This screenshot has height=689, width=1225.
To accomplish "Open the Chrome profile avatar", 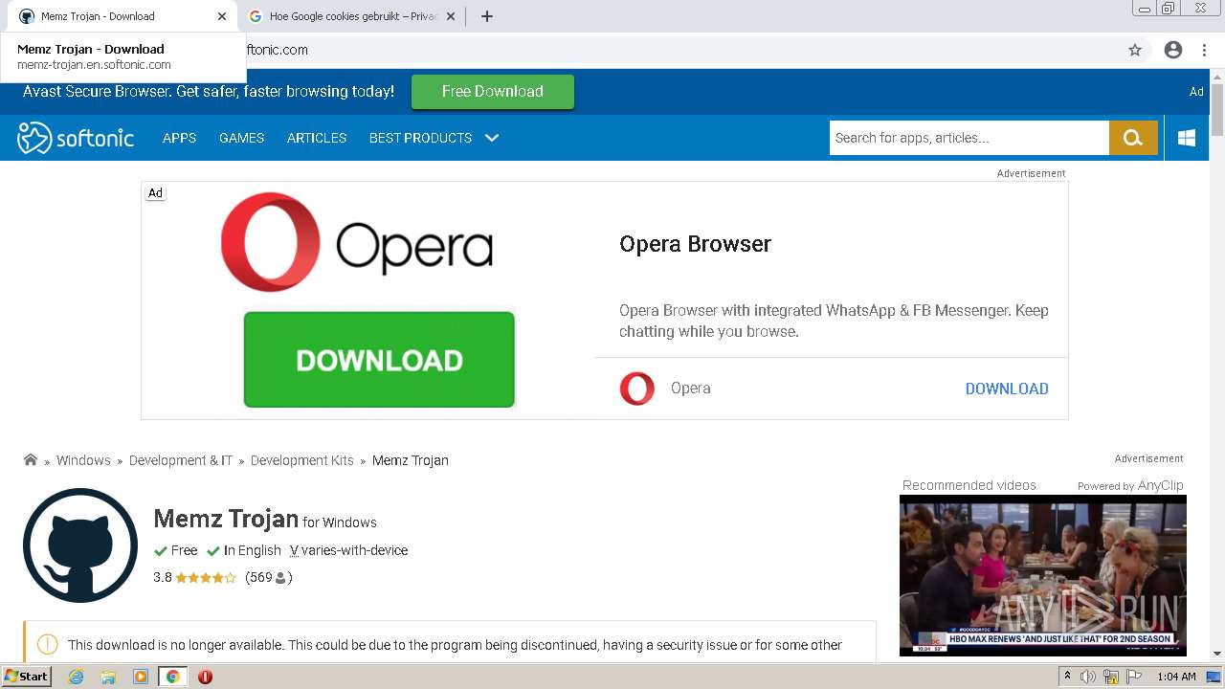I will click(x=1173, y=50).
